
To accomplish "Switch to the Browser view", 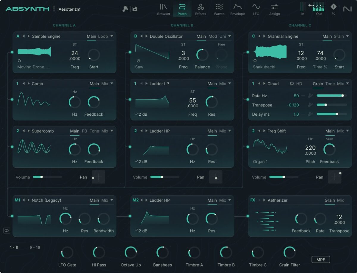I will coord(163,9).
